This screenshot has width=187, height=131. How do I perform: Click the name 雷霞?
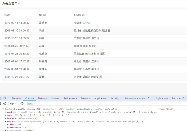click(42, 77)
